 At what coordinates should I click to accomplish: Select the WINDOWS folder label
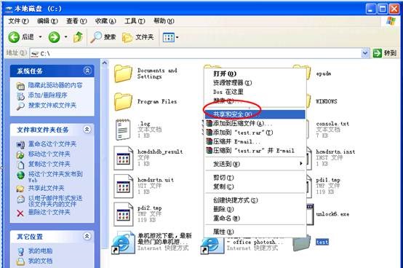click(x=327, y=101)
